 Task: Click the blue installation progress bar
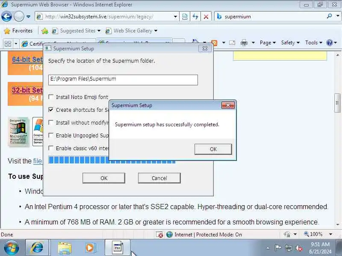[x=79, y=160]
